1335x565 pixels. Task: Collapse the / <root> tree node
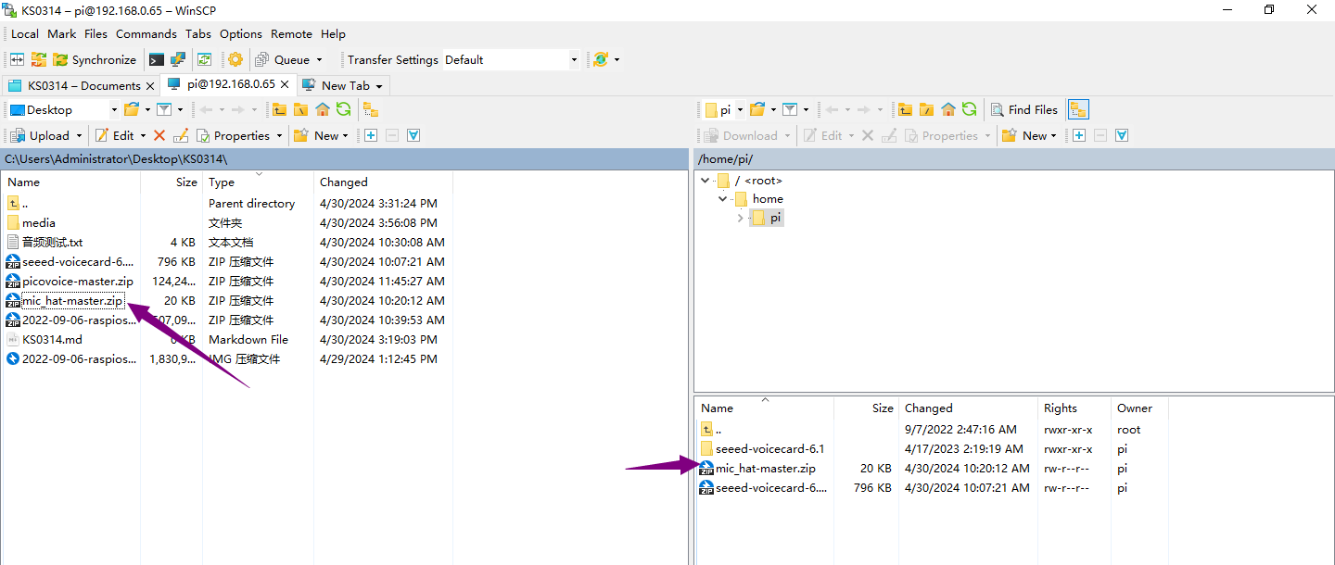(x=706, y=181)
